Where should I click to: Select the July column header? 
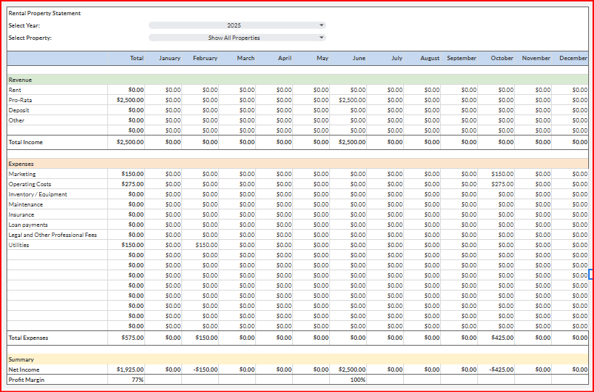[385, 58]
